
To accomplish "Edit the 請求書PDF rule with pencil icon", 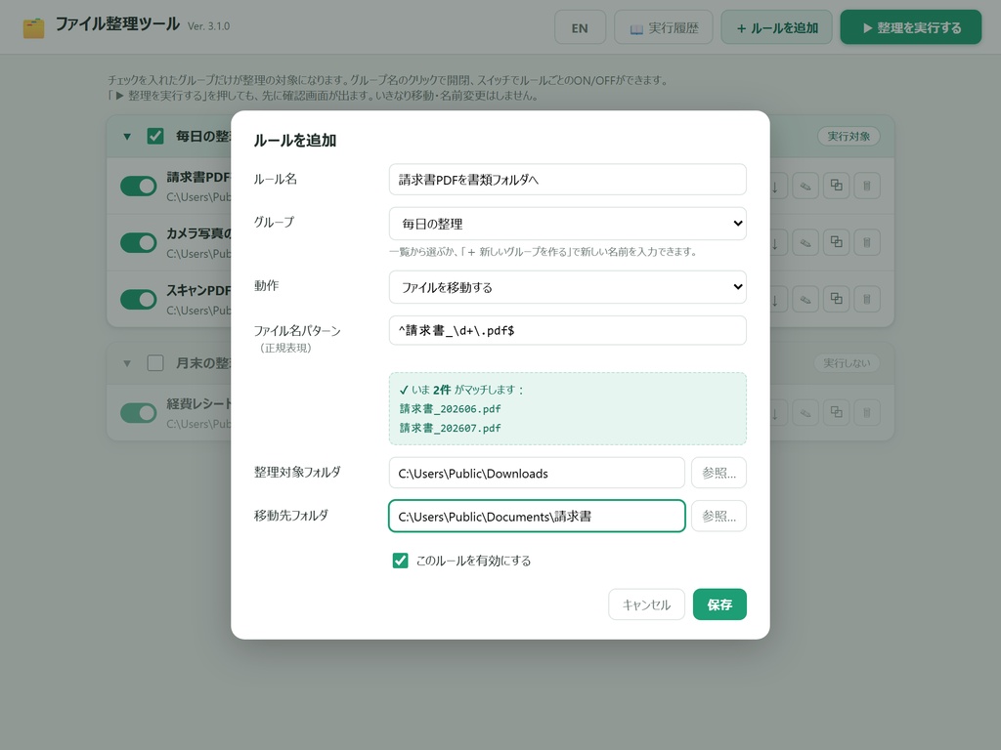I will [805, 186].
